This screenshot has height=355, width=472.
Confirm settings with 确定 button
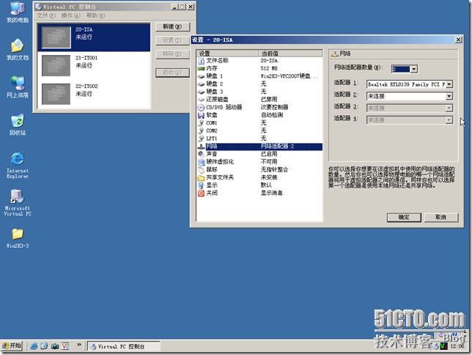(404, 217)
